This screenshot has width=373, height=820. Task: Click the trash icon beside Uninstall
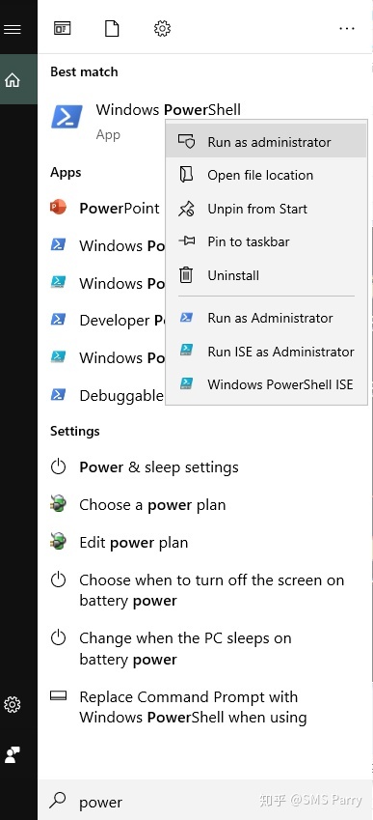[186, 275]
